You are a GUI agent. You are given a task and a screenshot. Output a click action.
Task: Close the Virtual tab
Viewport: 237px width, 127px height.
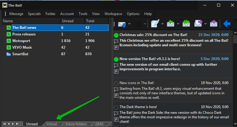(60, 124)
